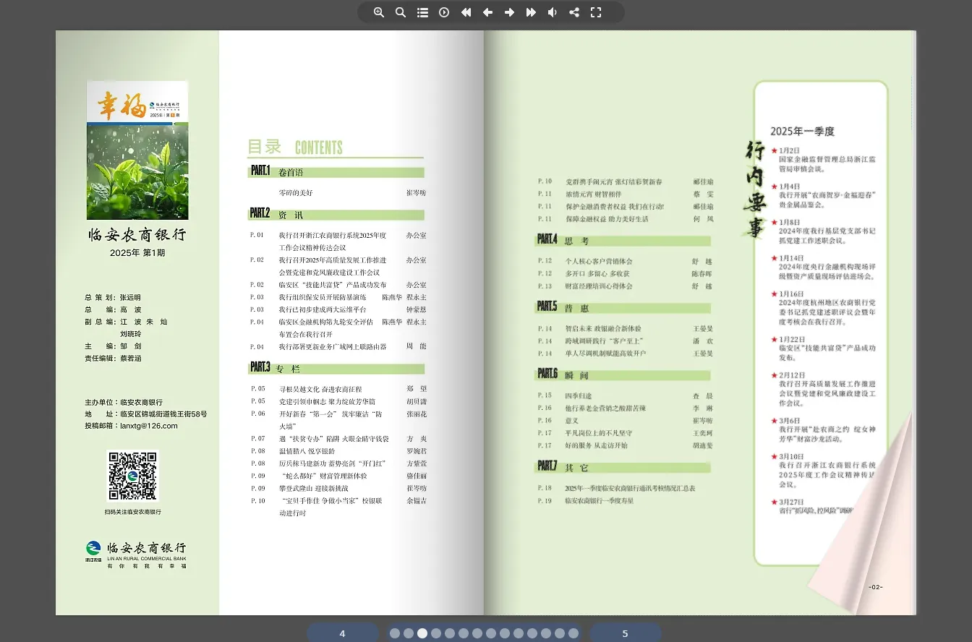Click the 财富经理培训心得体会 entry

coord(599,286)
